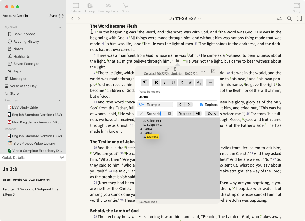The image size is (305, 221).
Task: Go back to previous passage
Action: 72,19
